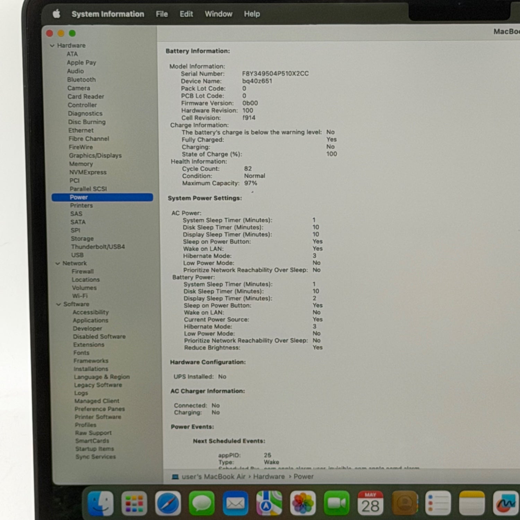
Task: Select Firewall under Network
Action: pos(83,271)
